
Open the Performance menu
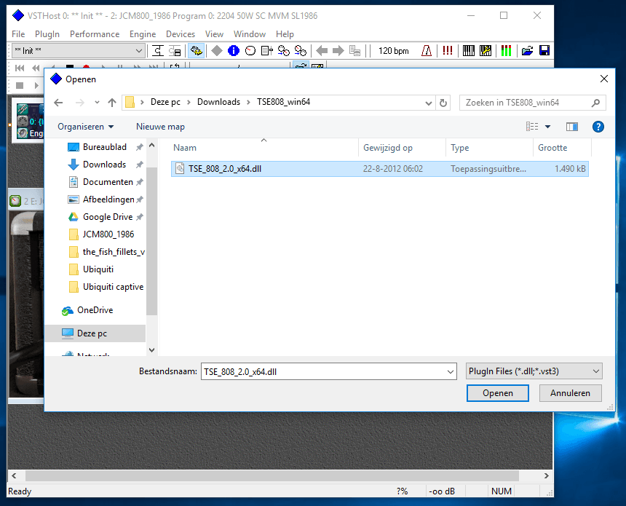(95, 34)
